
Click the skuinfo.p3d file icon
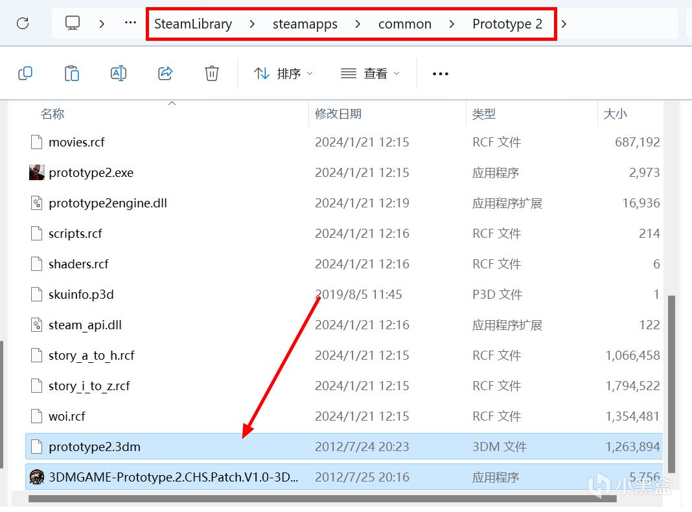click(37, 294)
